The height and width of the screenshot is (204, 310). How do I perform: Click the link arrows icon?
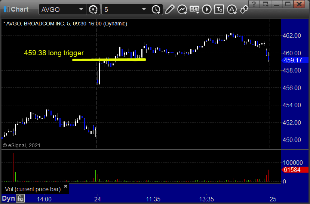click(244, 9)
